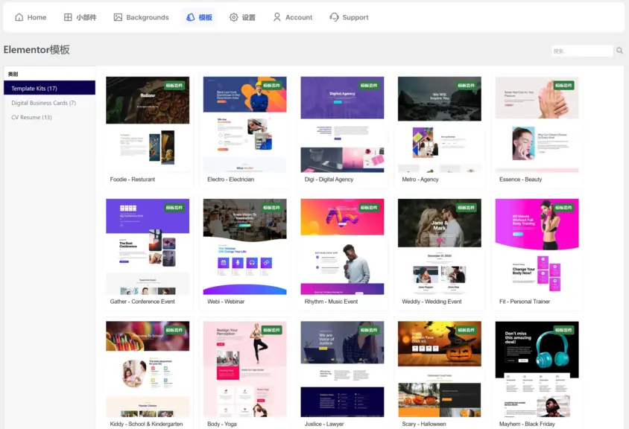
Task: Click the Support icon in the top bar
Action: click(332, 16)
